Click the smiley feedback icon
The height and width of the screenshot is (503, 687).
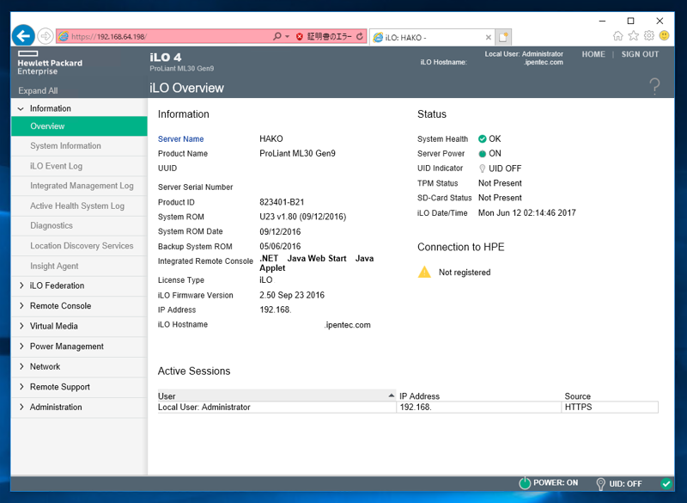[664, 35]
